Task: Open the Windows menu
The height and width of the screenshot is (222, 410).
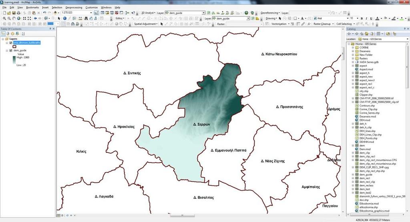Action: pyautogui.click(x=106, y=8)
